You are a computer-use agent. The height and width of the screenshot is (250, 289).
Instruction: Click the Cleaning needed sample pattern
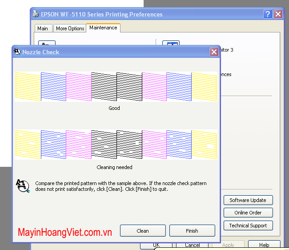tap(116, 145)
